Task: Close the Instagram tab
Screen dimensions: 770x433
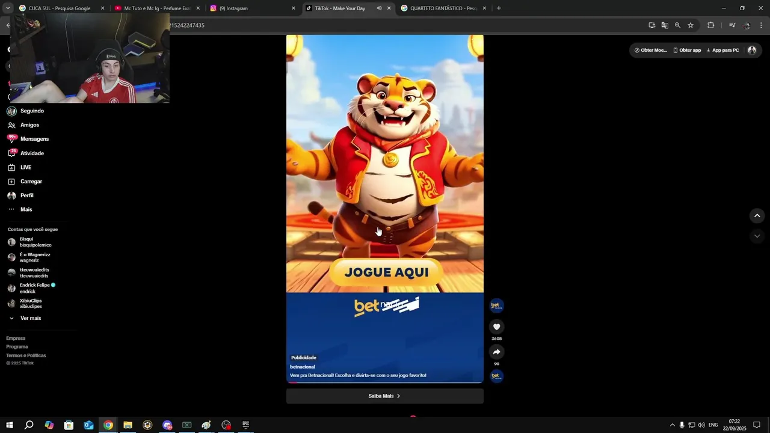Action: (294, 8)
